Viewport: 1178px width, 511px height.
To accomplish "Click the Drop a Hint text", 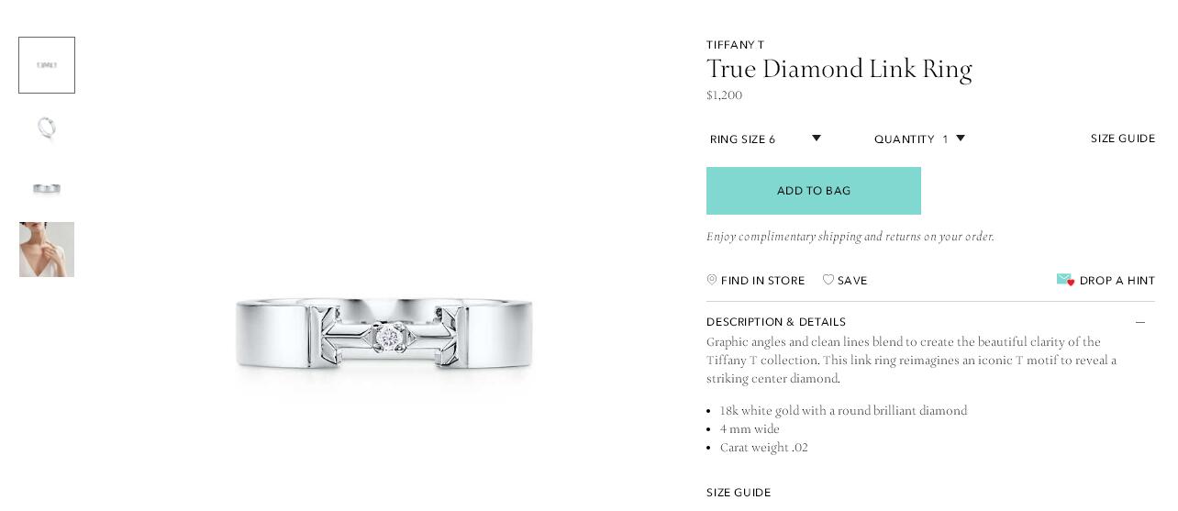I will pyautogui.click(x=1117, y=281).
